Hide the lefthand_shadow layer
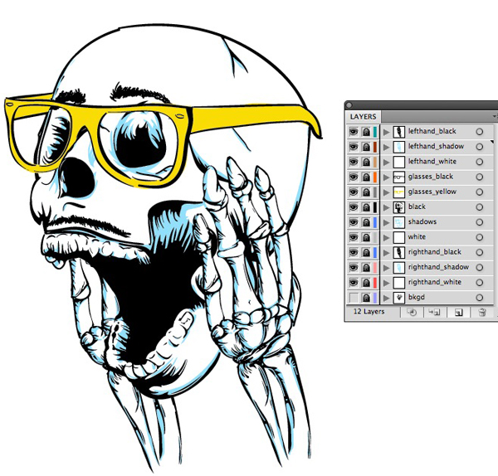 tap(354, 147)
